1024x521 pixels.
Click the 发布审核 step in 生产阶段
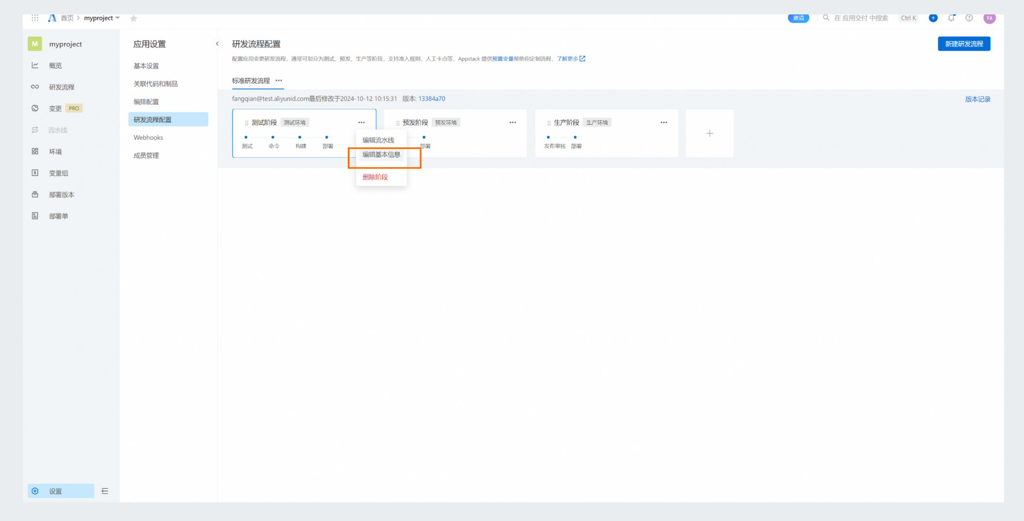(x=554, y=143)
